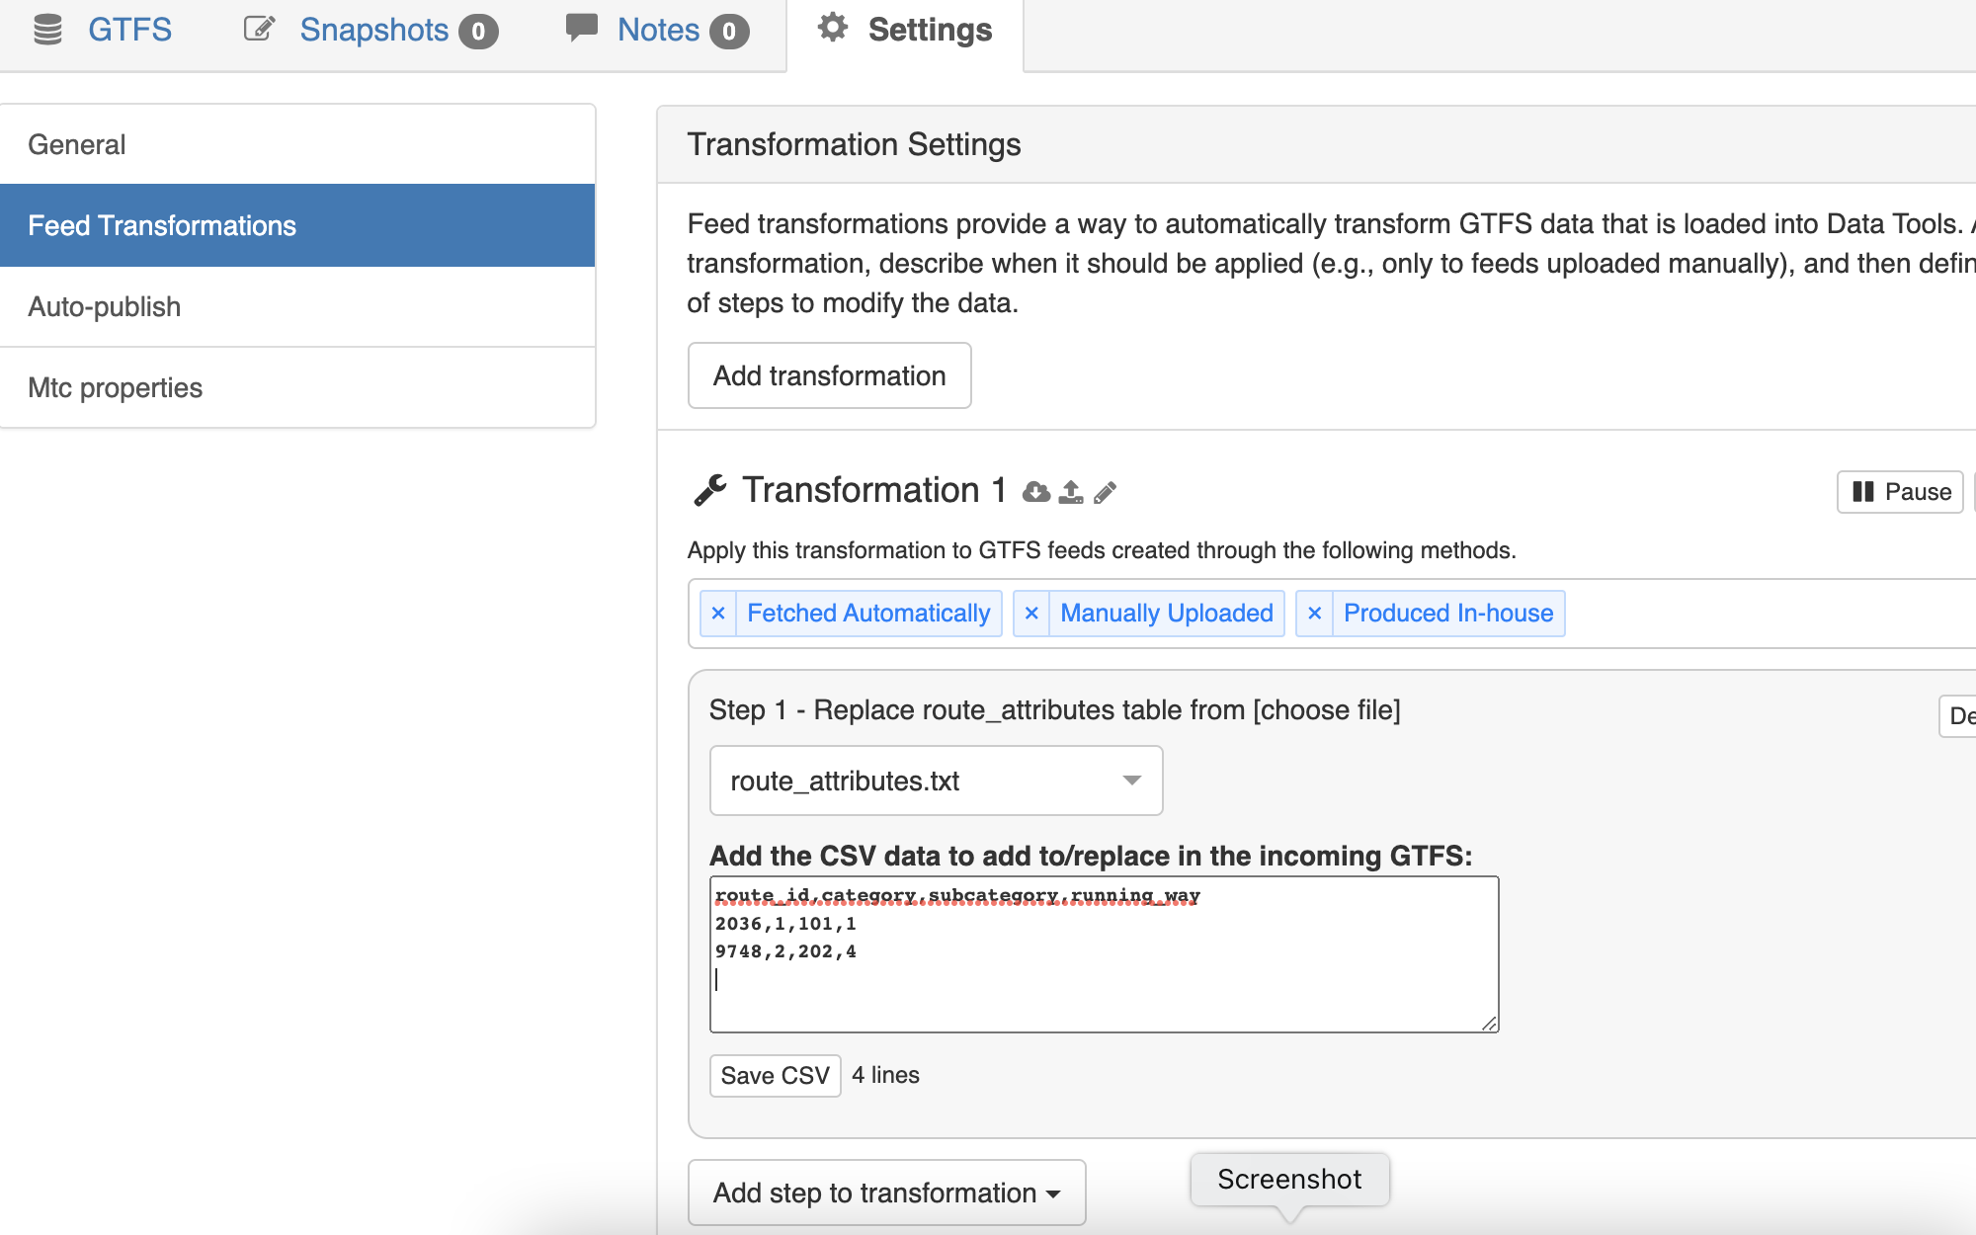This screenshot has width=1976, height=1235.
Task: Click the CSV row '2036,1,101,1'
Action: point(785,924)
